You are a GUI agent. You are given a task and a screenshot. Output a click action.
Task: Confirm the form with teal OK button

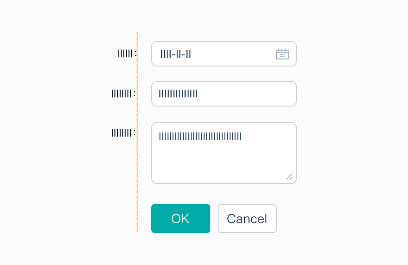pos(181,219)
